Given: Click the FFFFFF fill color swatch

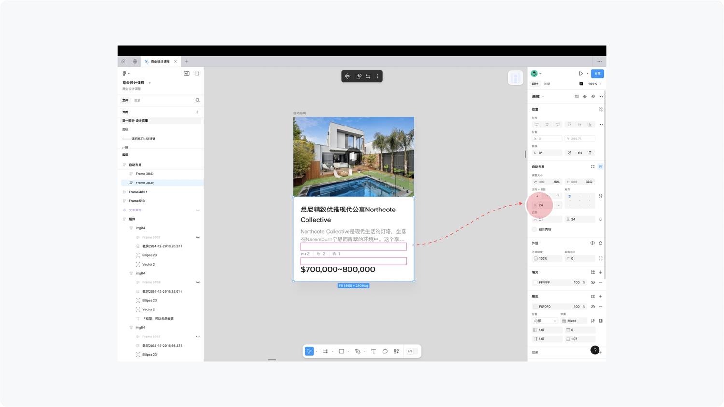Looking at the screenshot, I should (535, 282).
